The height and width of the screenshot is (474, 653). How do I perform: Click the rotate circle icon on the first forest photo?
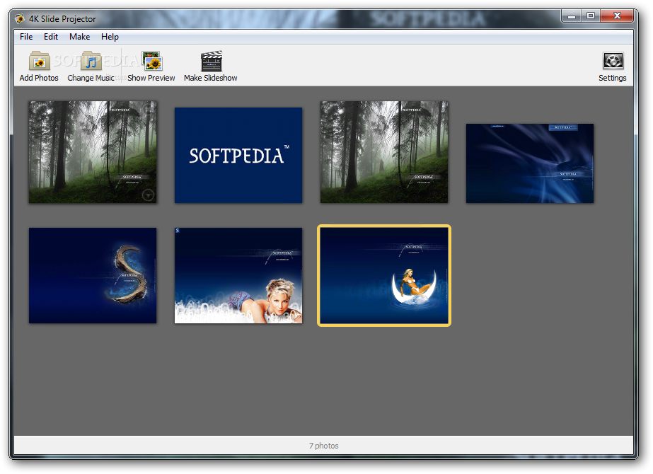149,109
